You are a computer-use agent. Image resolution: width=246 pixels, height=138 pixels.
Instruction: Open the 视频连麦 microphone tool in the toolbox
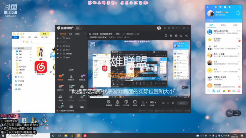(x=82, y=77)
